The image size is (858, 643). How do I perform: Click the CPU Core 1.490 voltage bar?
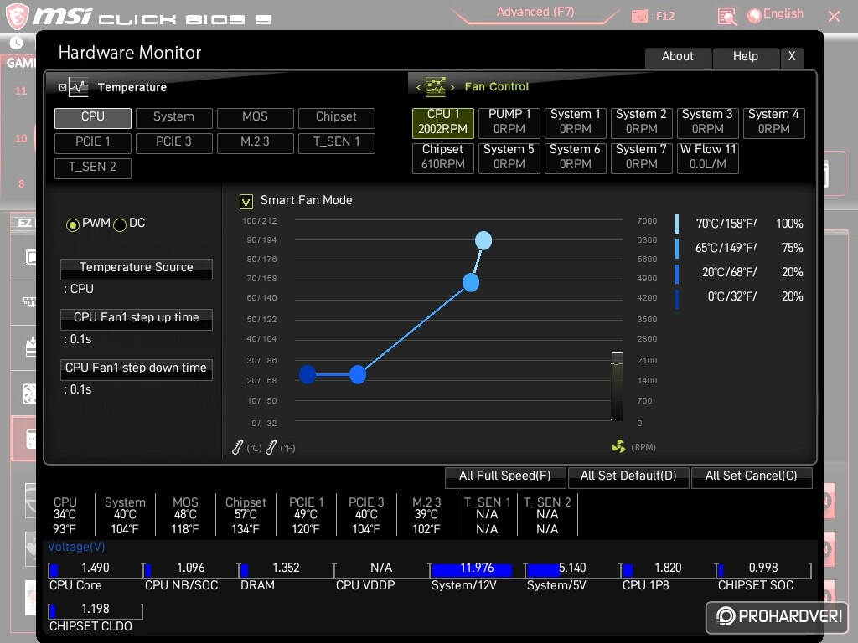pyautogui.click(x=96, y=570)
